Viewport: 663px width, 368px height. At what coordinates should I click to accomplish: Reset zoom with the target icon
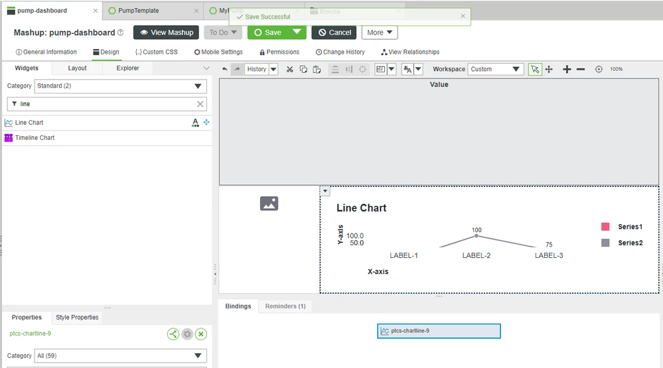599,70
